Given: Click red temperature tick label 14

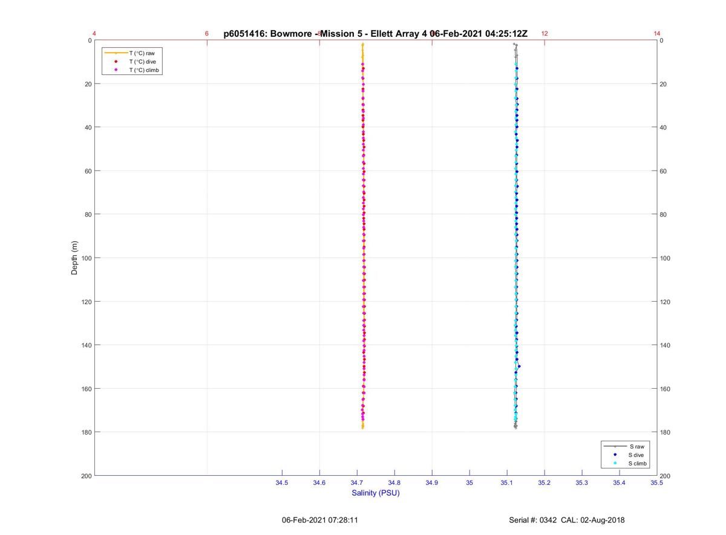Looking at the screenshot, I should click(x=657, y=34).
